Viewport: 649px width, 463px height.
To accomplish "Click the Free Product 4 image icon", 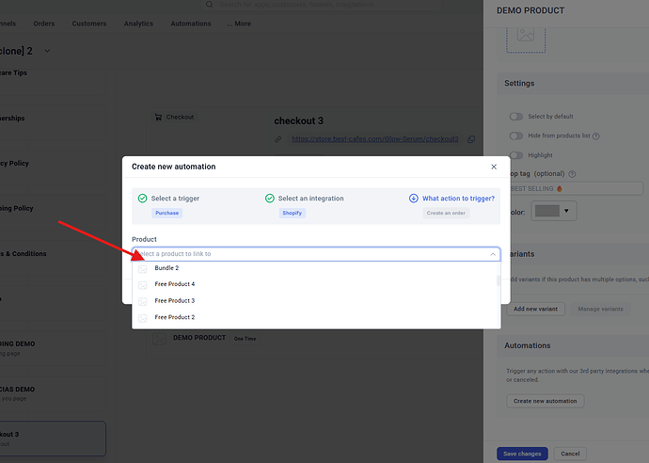I will point(143,284).
